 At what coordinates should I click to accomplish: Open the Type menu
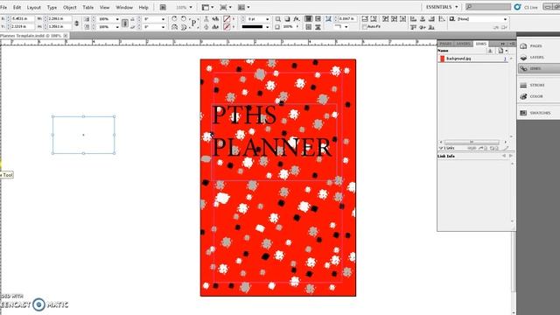pyautogui.click(x=52, y=7)
